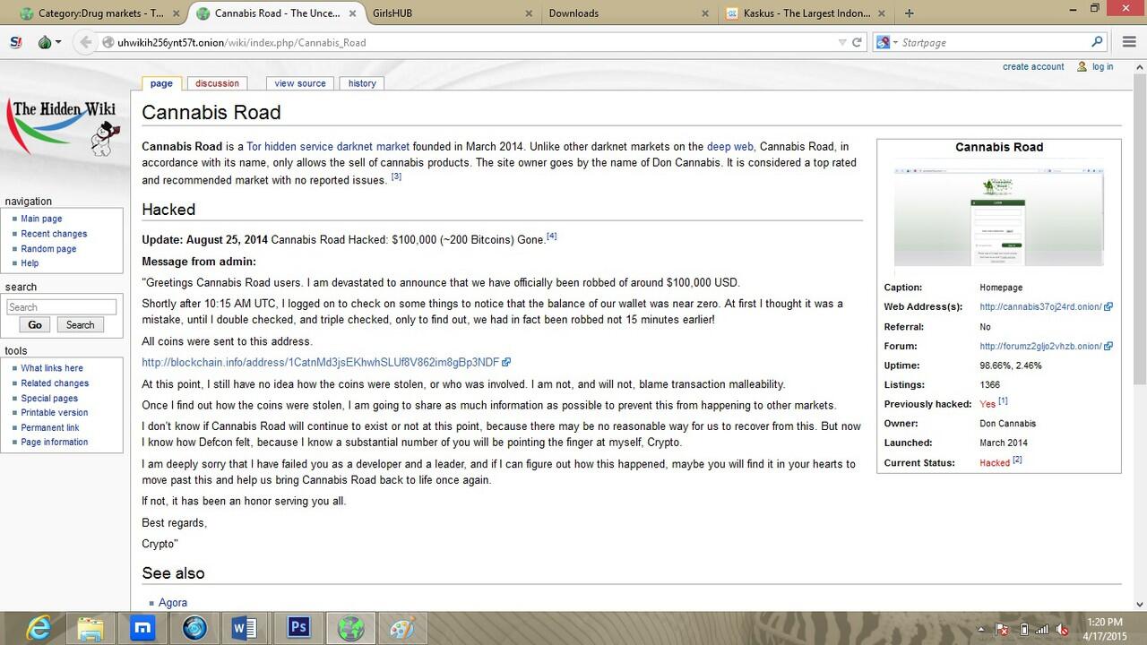Open the view source tab
This screenshot has height=645, width=1147.
coord(300,83)
